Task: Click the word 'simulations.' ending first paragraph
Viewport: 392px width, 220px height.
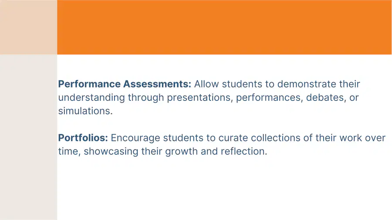Action: (x=85, y=111)
